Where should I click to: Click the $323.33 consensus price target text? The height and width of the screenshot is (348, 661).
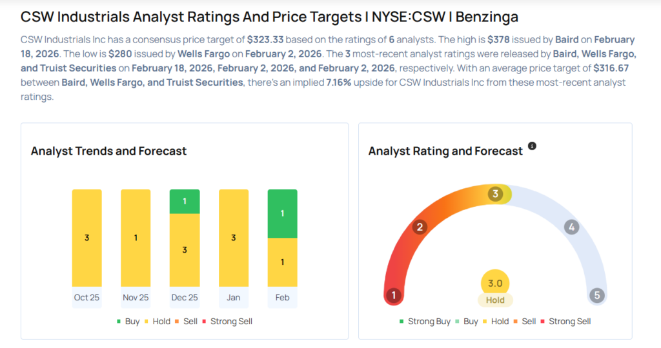click(x=265, y=40)
